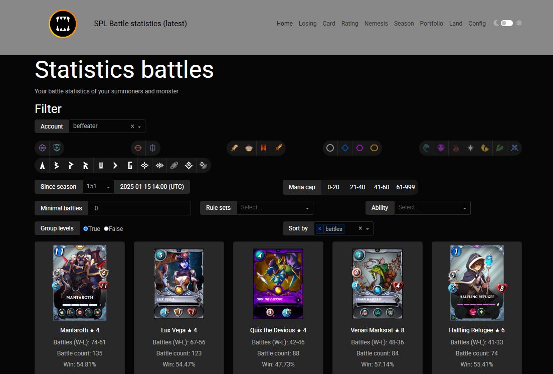Filter by water element wave icon
This screenshot has width=553, height=374.
pyautogui.click(x=426, y=148)
